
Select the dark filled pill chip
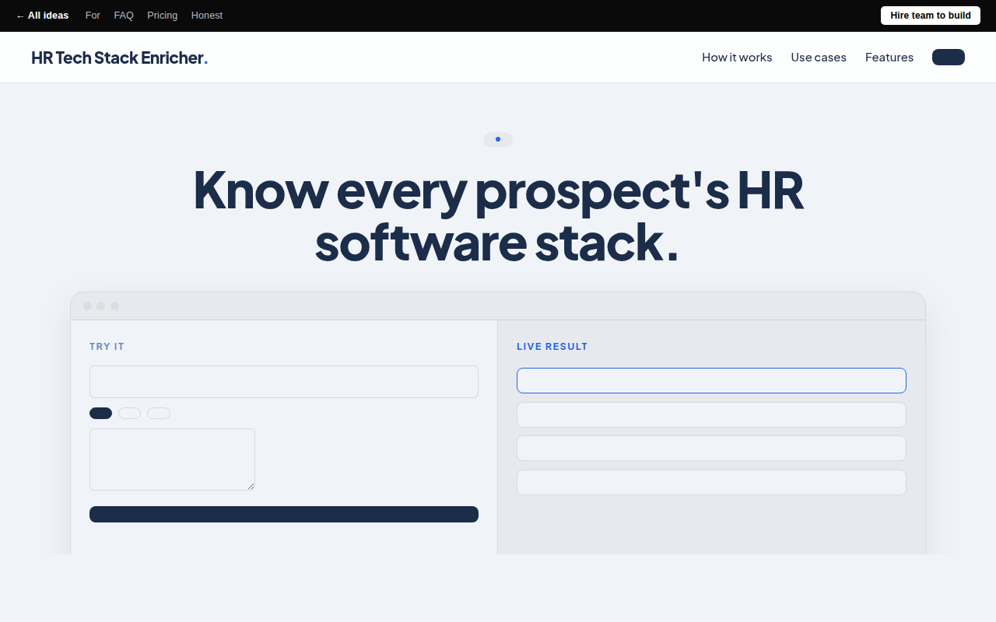[100, 413]
